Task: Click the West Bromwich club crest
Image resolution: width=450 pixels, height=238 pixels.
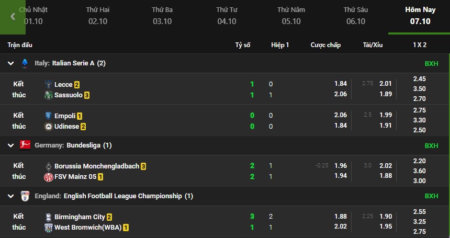Action: tap(49, 228)
